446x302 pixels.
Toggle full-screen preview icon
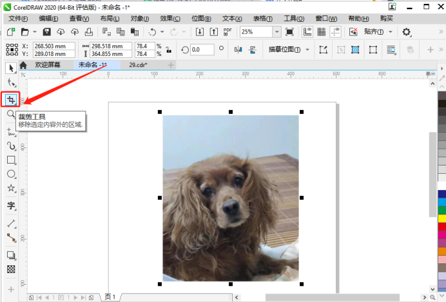tap(289, 32)
